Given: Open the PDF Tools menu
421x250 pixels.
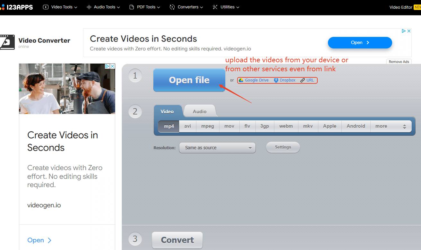Looking at the screenshot, I should pos(144,7).
